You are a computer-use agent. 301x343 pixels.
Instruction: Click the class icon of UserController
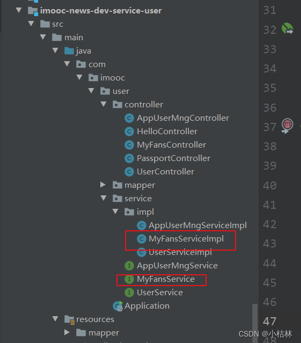point(129,172)
